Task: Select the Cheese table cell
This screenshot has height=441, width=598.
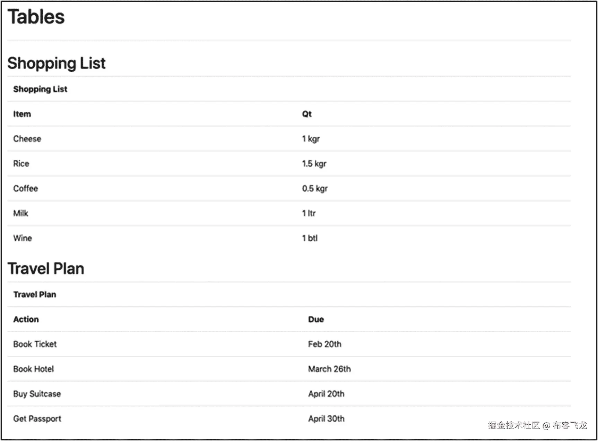Action: (x=27, y=139)
